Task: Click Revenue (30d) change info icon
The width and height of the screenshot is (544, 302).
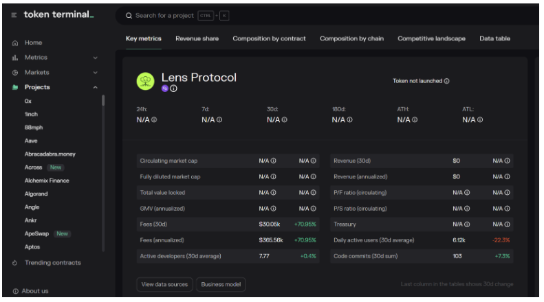Action: pos(508,161)
